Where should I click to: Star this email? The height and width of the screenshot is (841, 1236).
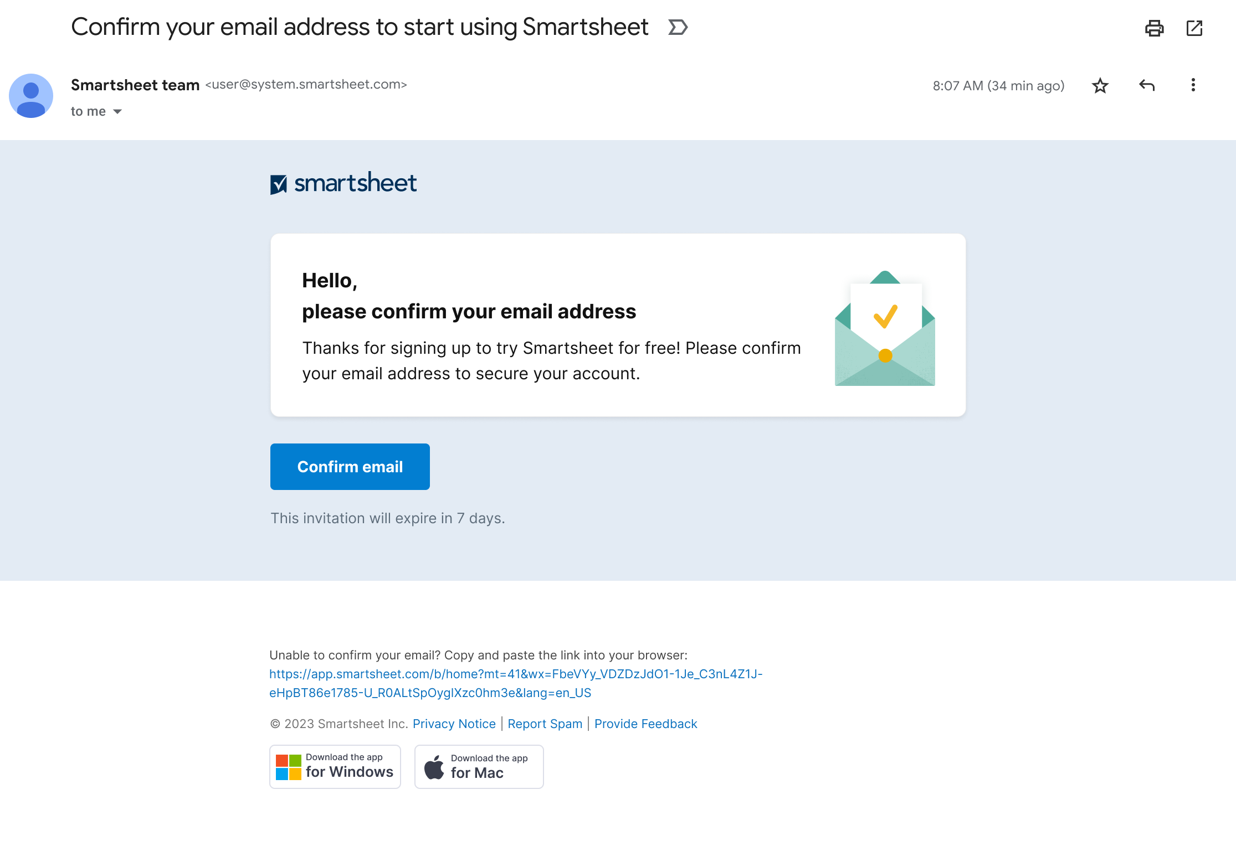[x=1100, y=85]
